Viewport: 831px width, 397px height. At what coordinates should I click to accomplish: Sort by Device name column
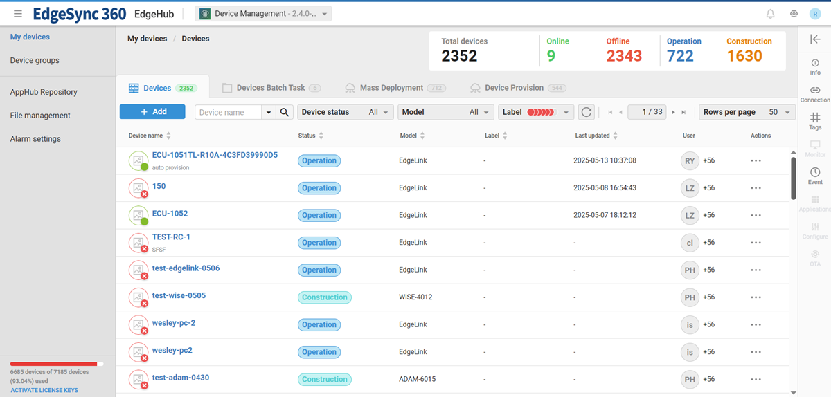(x=168, y=136)
